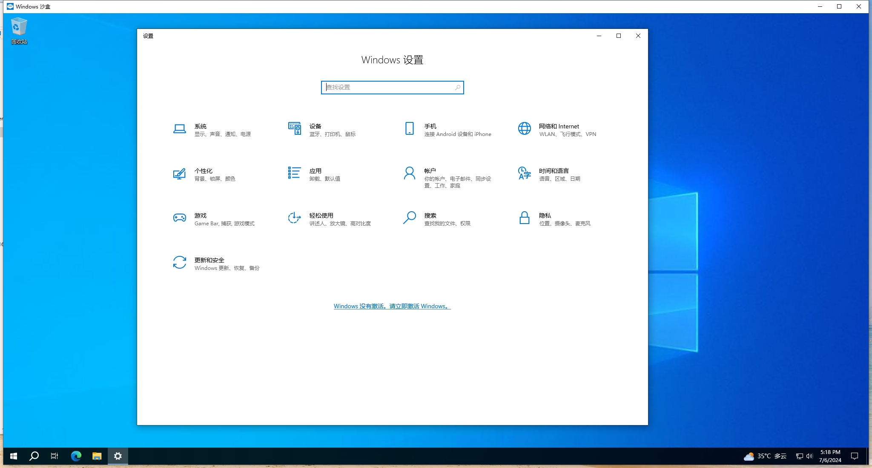Open the Windows Start menu
The width and height of the screenshot is (872, 468).
tap(14, 456)
